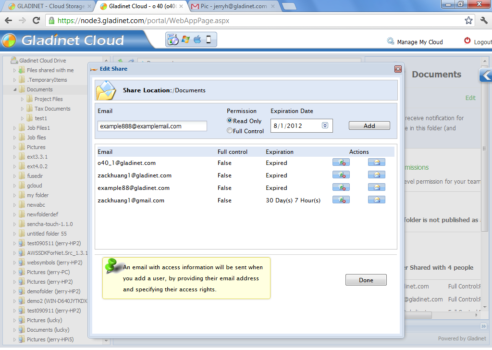Click the Gladinet Cloud logo ball

pyautogui.click(x=9, y=41)
